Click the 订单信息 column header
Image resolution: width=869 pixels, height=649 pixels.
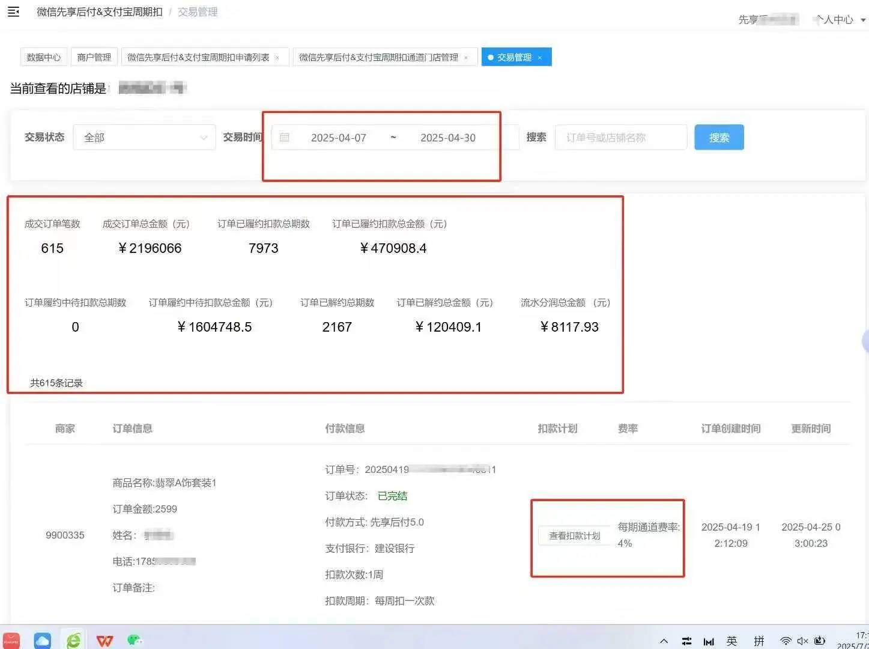pyautogui.click(x=132, y=428)
